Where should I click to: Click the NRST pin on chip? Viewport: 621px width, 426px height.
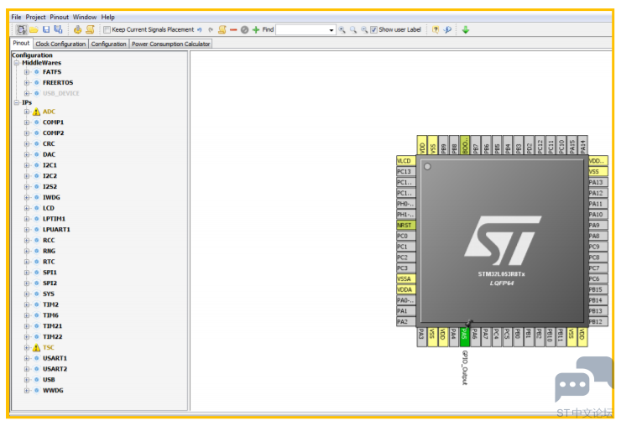tap(405, 226)
